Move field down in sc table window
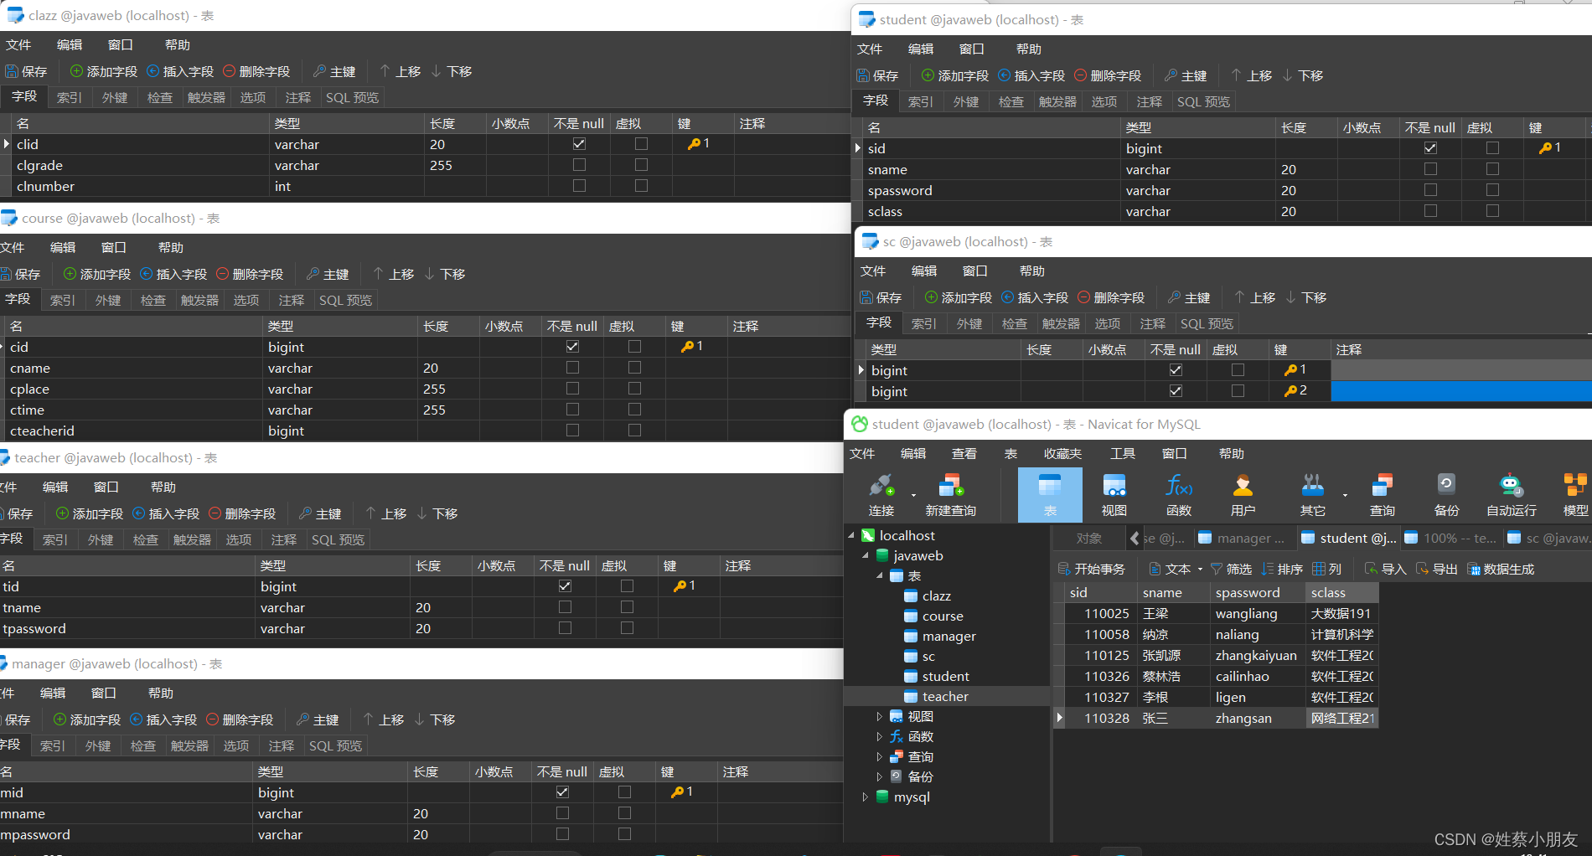Image resolution: width=1592 pixels, height=856 pixels. tap(1305, 297)
